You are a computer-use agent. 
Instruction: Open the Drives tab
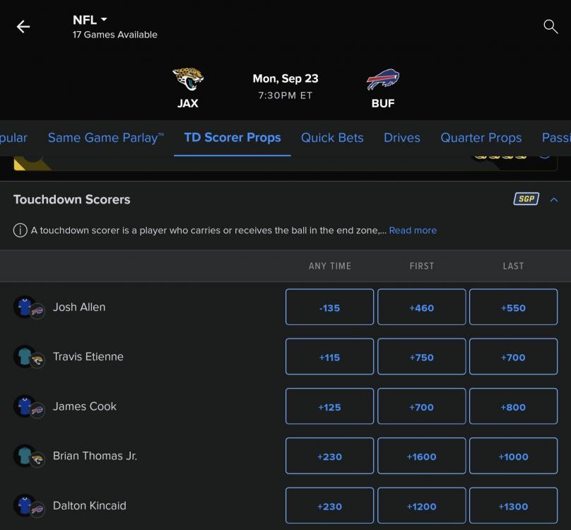(402, 138)
